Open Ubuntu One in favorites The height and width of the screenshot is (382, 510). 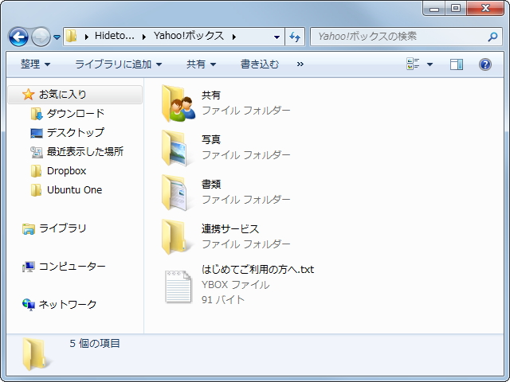point(74,189)
